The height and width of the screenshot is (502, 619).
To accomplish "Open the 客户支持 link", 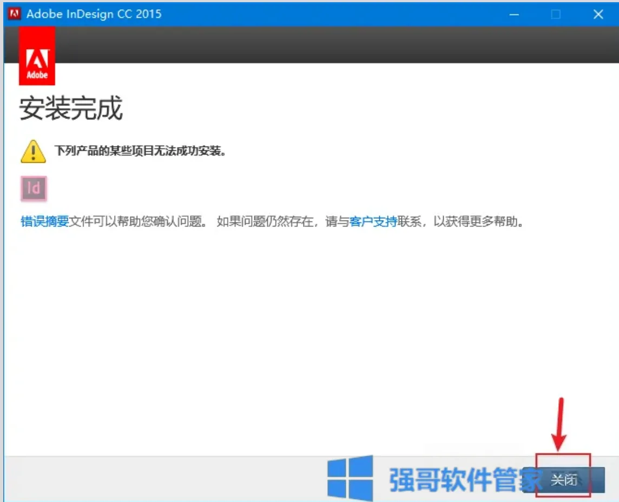I will tap(373, 221).
